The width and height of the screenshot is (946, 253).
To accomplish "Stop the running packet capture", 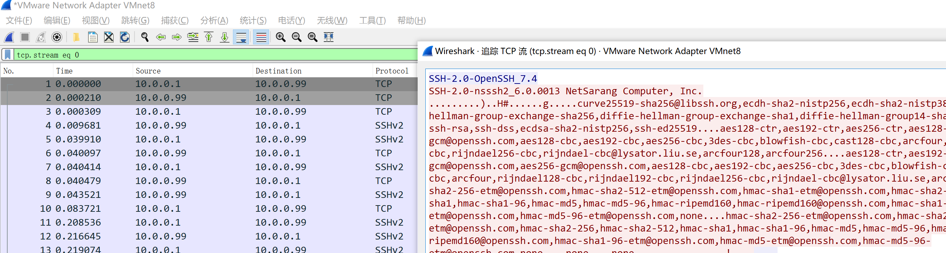I will point(25,37).
